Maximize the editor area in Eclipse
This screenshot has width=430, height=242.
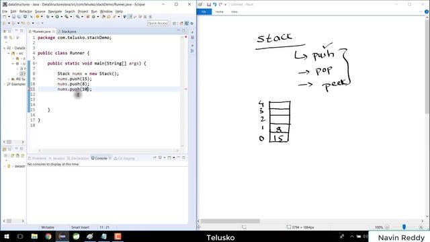pos(183,31)
